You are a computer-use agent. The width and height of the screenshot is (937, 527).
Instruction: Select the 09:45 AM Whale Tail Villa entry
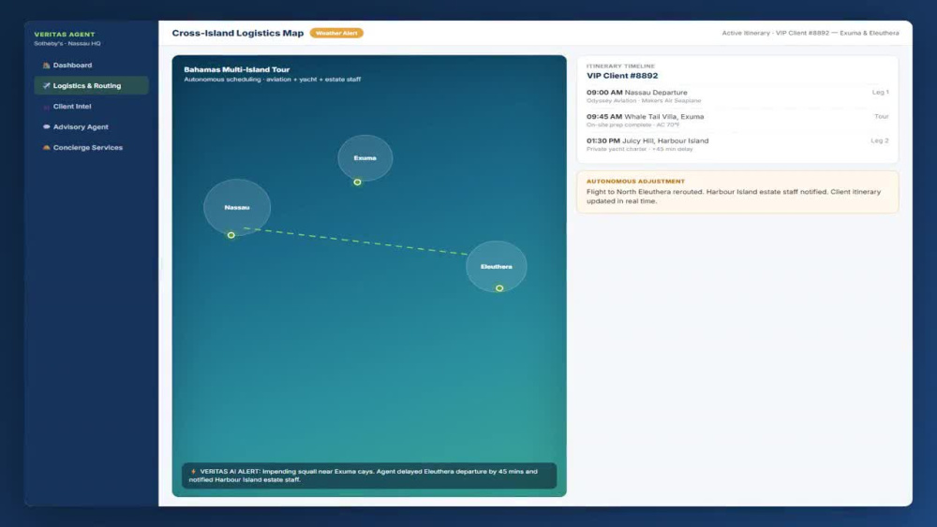(737, 120)
